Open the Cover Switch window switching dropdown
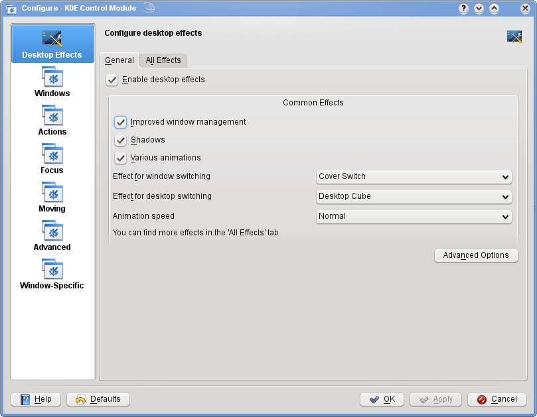537x417 pixels. tap(414, 177)
